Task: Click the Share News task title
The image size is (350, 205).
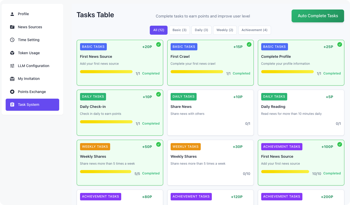Action: pyautogui.click(x=181, y=107)
